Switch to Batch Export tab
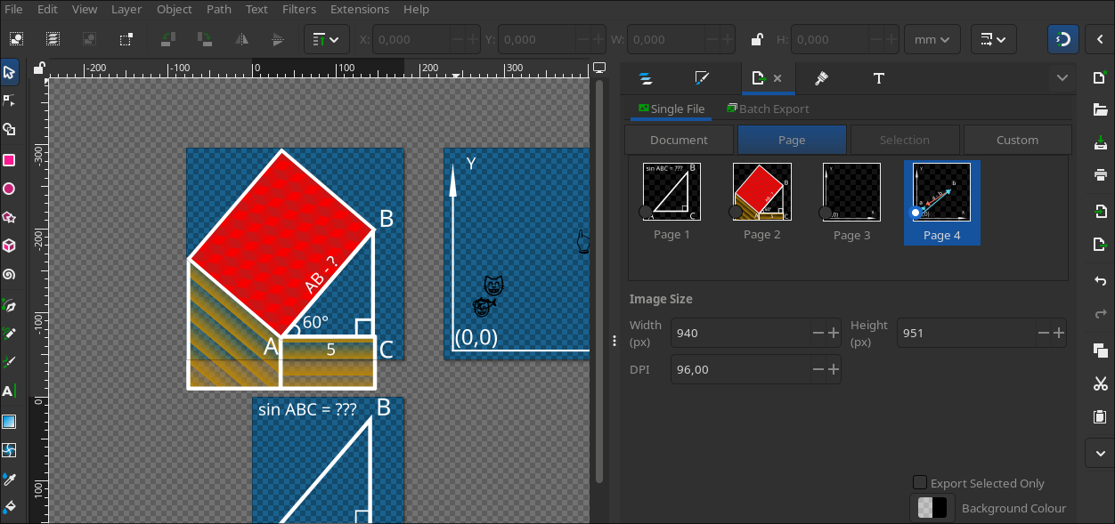 (768, 109)
